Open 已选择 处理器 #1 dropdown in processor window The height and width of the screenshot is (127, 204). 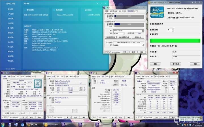click(15, 113)
